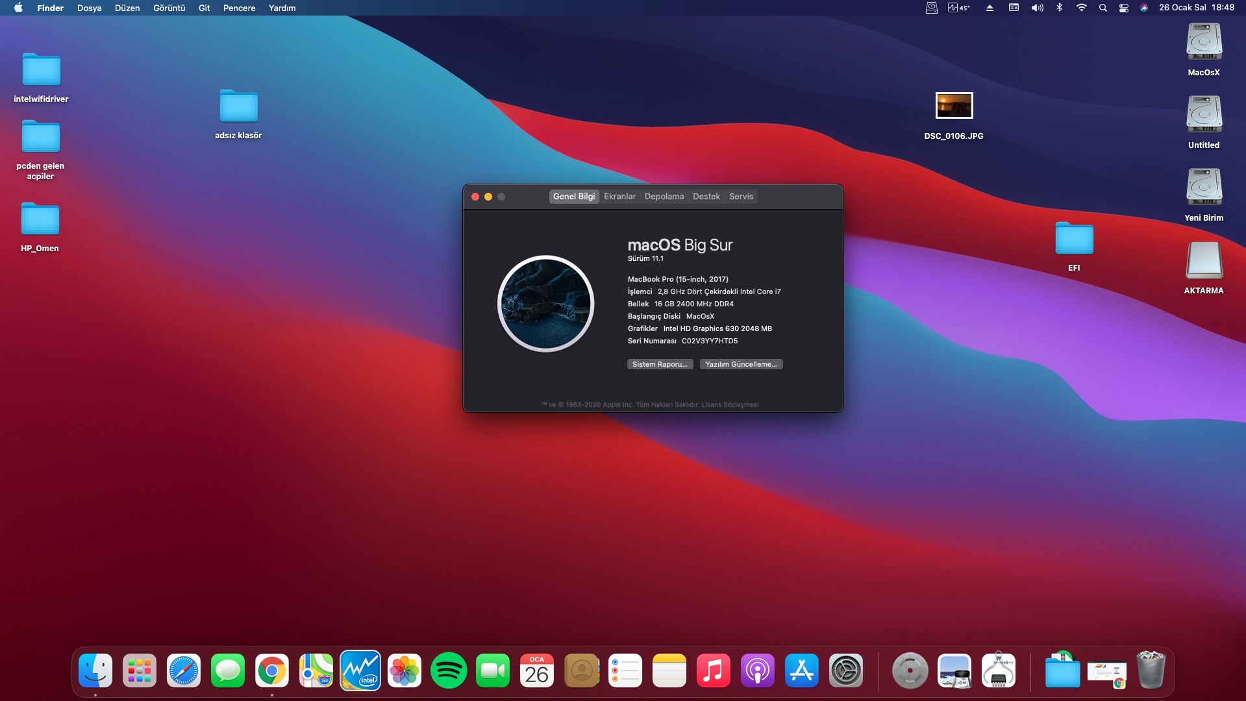Open the Lisans Sözleşmesi link
The width and height of the screenshot is (1246, 701).
pyautogui.click(x=730, y=404)
